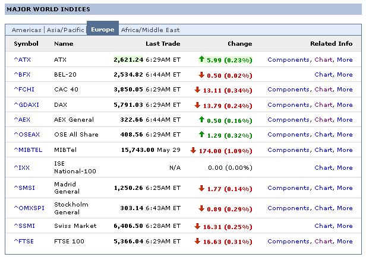Click the Change column header
Viewport: 366px width, 257px height.
240,44
